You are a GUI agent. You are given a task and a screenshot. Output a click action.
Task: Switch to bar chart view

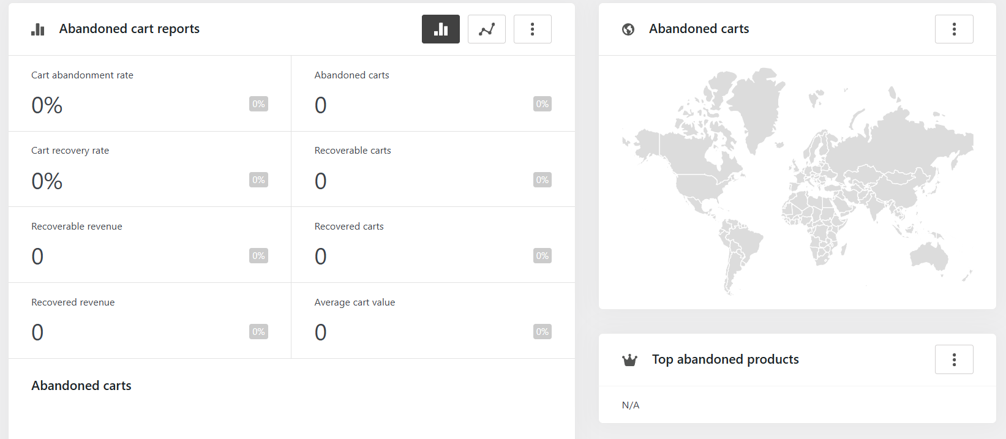click(x=440, y=29)
